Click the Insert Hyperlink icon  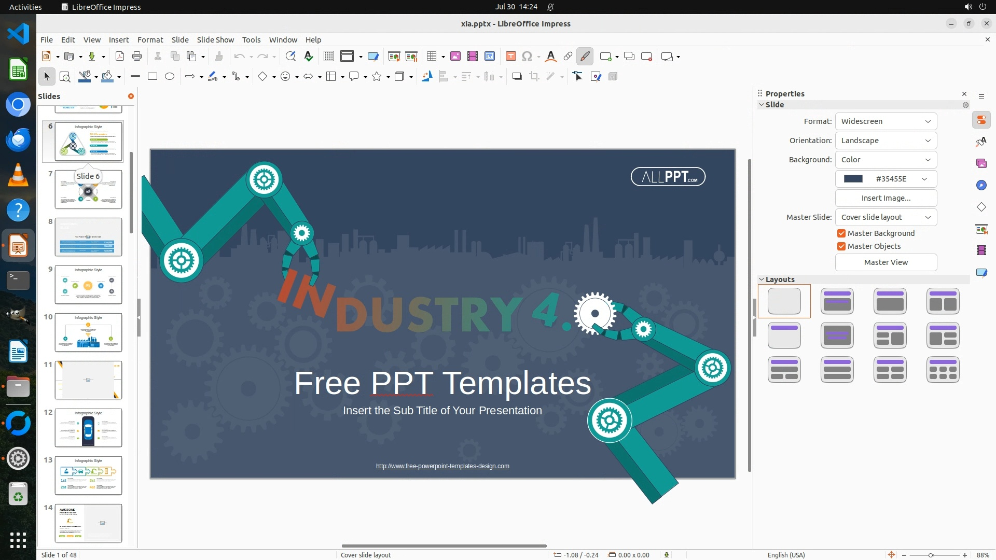click(568, 57)
